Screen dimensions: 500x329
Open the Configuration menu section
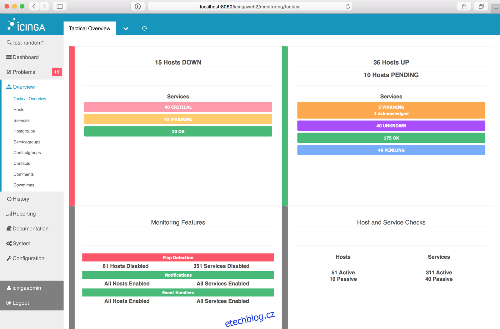click(x=32, y=258)
